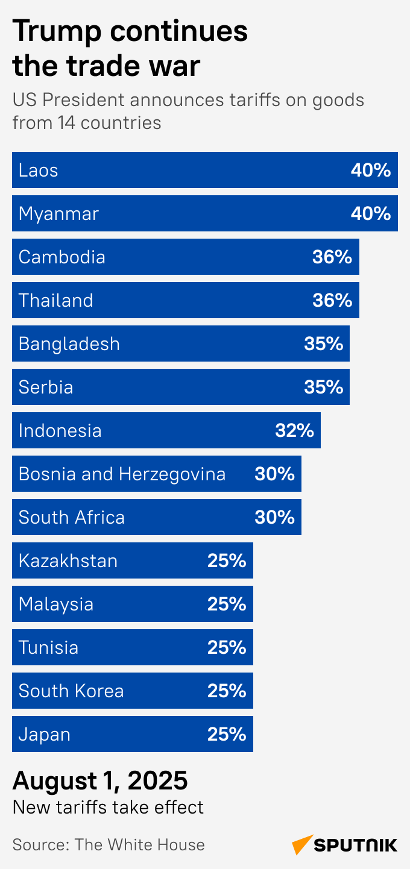Click the "Source: The White House" text
This screenshot has height=869, width=410.
(109, 845)
